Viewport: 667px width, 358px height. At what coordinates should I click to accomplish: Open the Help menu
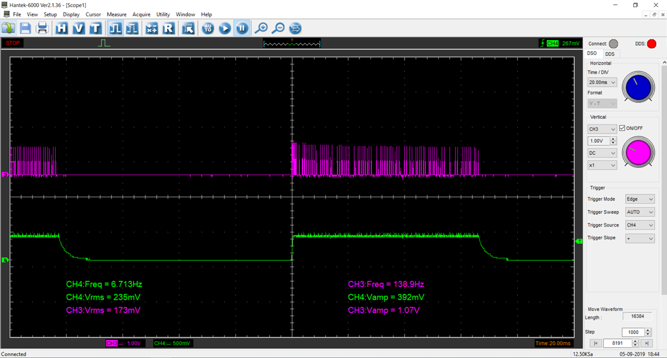[x=207, y=15]
